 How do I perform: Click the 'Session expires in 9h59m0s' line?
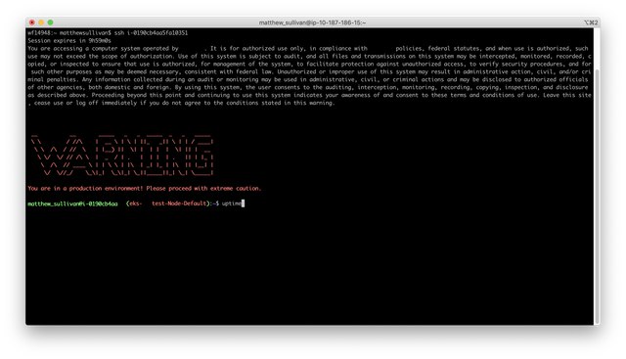(69, 41)
